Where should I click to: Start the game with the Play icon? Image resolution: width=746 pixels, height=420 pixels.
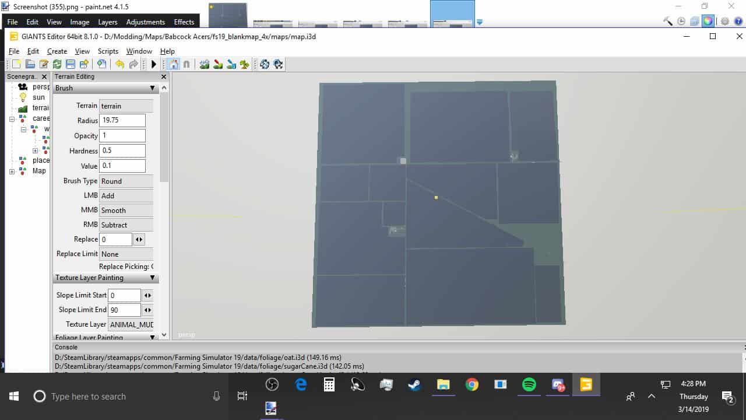click(154, 64)
